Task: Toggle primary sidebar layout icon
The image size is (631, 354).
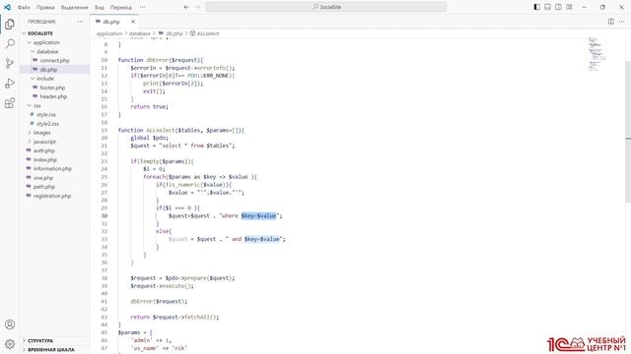Action: tap(536, 7)
